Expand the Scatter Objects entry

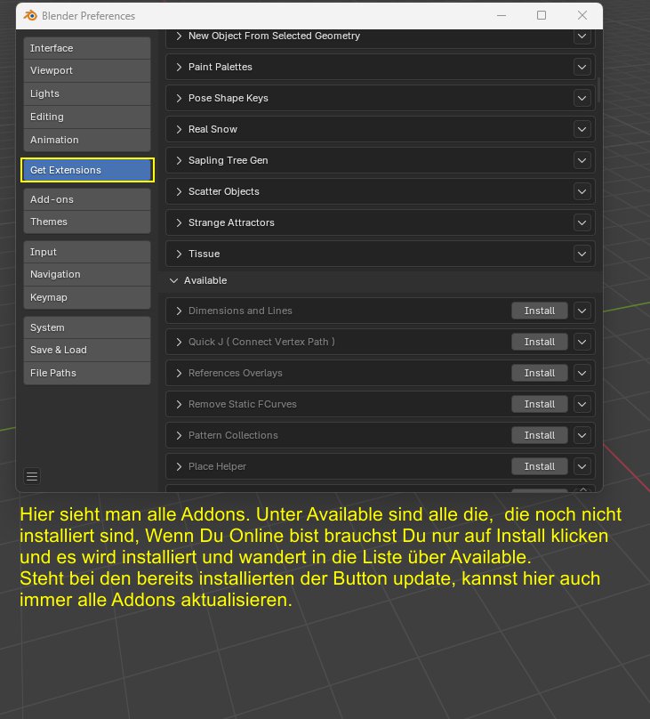179,191
